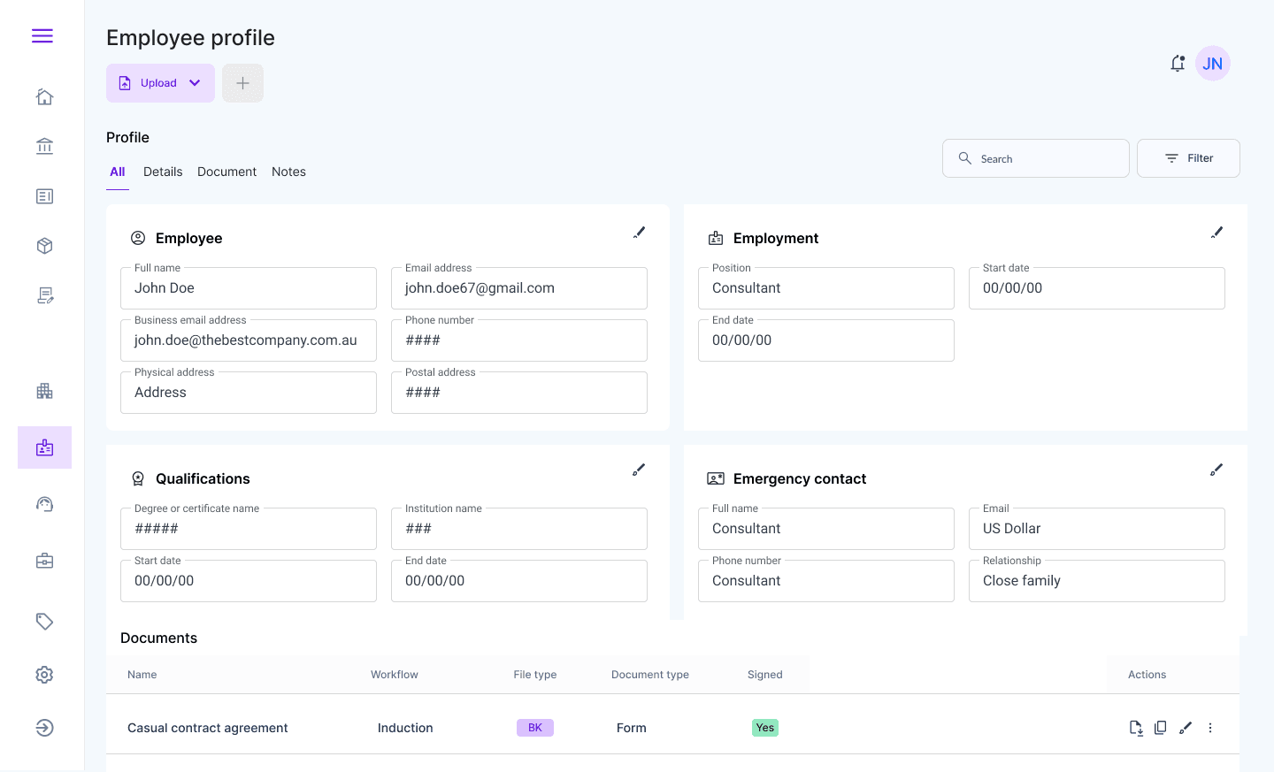Edit Casual contract agreement row
1274x772 pixels.
click(1186, 728)
